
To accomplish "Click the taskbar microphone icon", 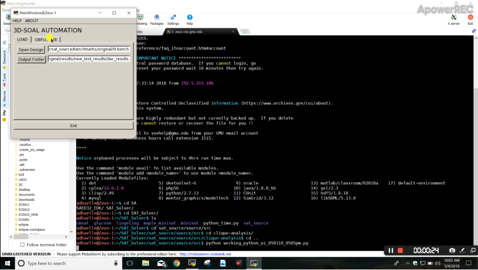I will [116, 263].
